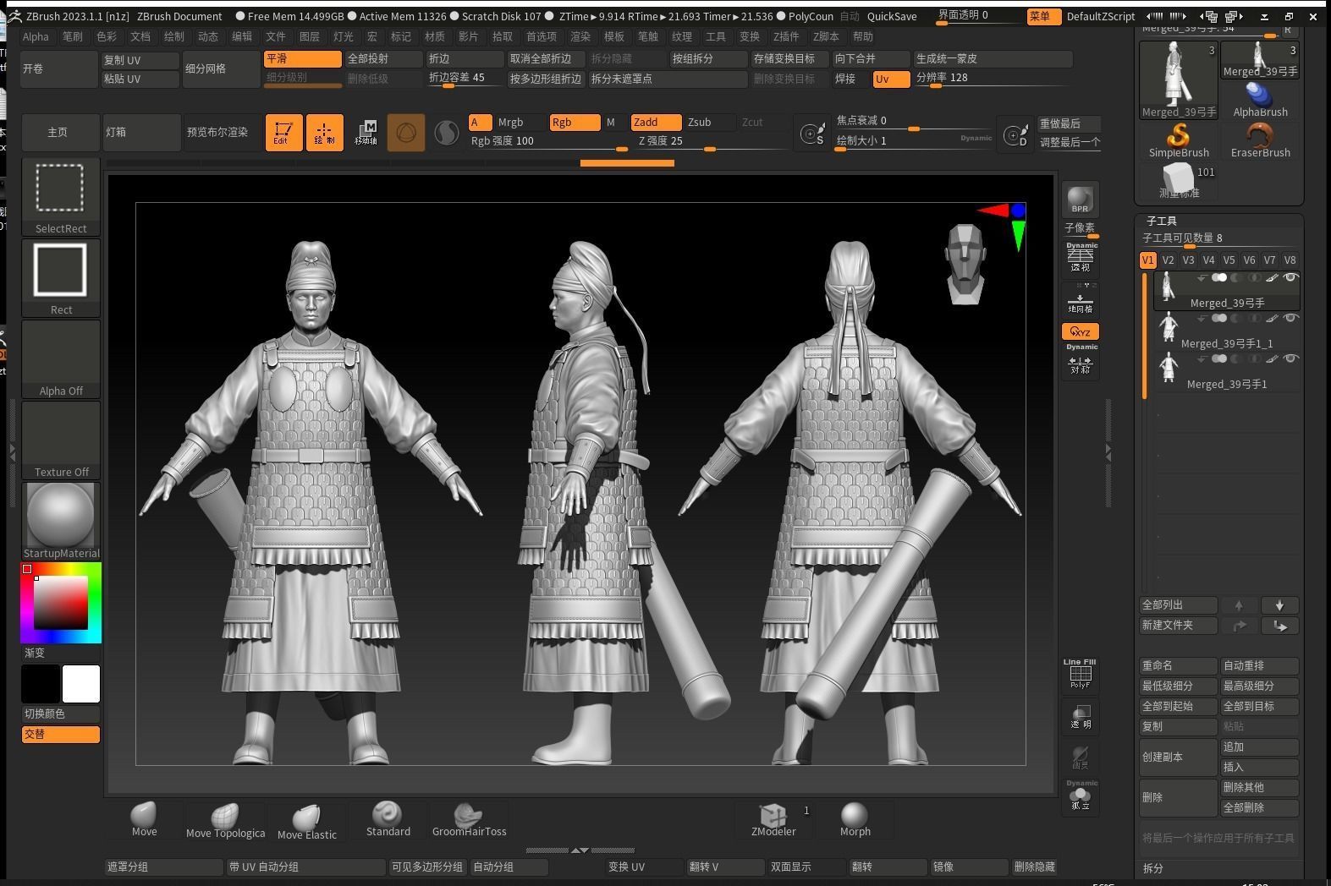Click the symmetry (对称) icon

(1081, 361)
